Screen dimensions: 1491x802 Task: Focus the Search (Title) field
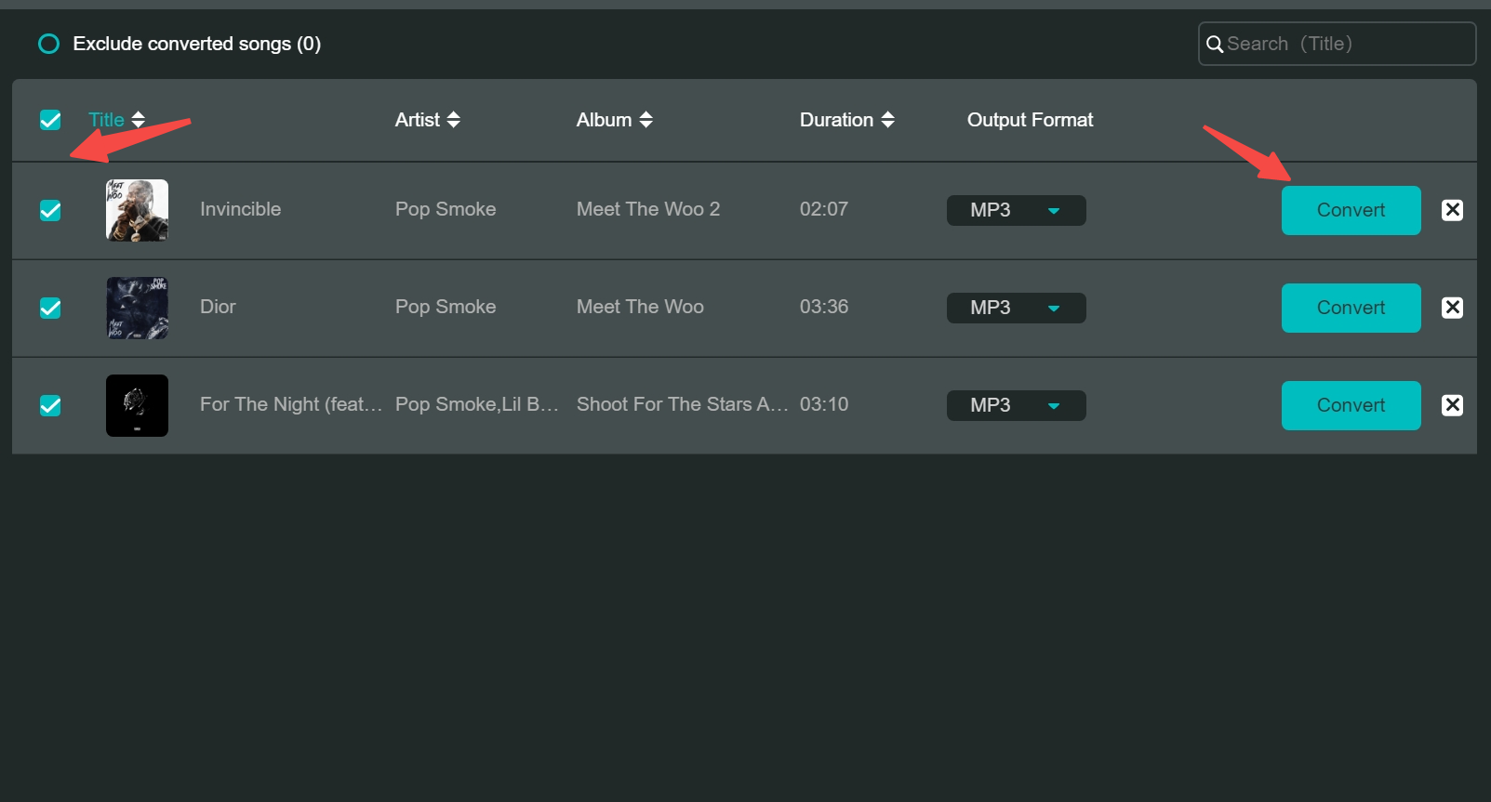point(1337,44)
